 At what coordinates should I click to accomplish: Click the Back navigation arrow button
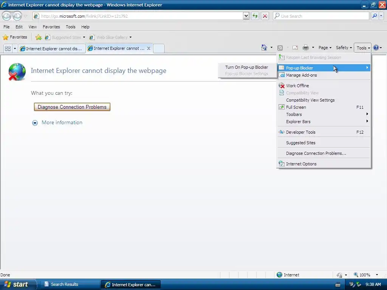coord(7,16)
